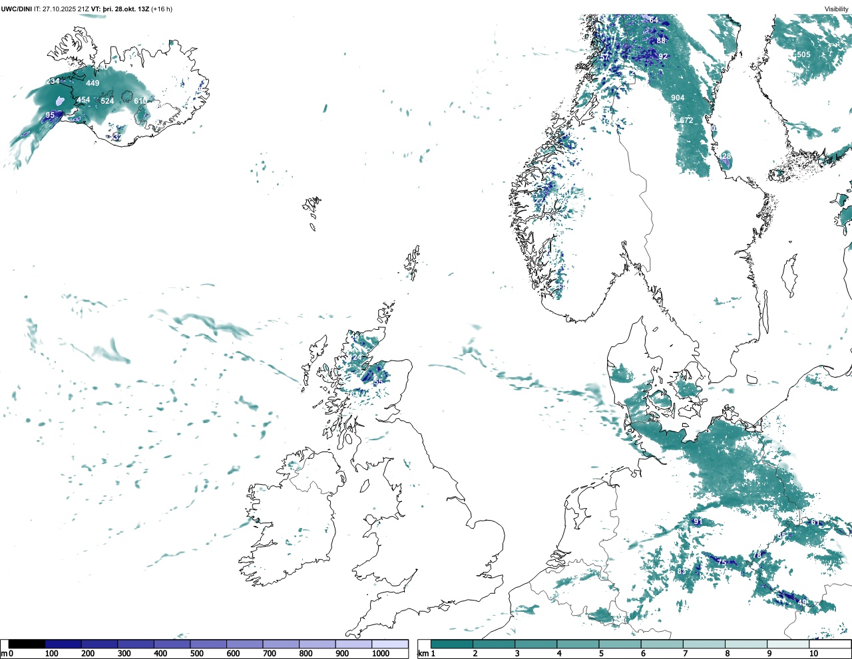852x659 pixels.
Task: Click the 5–6 km legend swatch
Action: click(x=620, y=644)
